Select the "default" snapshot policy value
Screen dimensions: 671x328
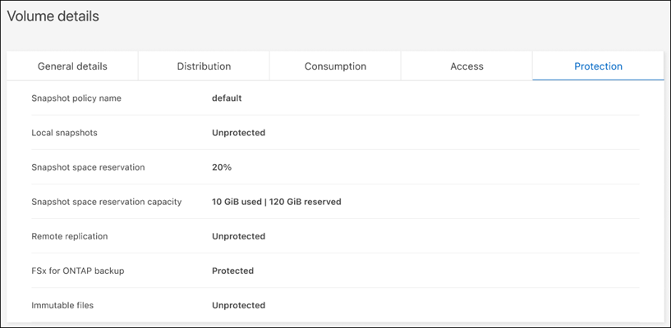point(227,98)
